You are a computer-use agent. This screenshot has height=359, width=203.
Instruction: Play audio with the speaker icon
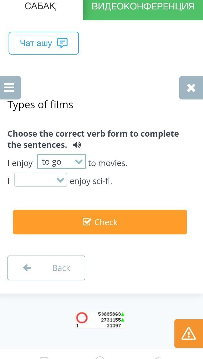tap(77, 145)
